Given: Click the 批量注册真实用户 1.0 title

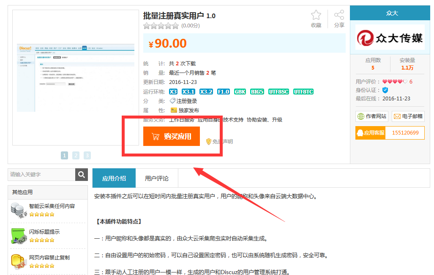Looking at the screenshot, I should (179, 16).
